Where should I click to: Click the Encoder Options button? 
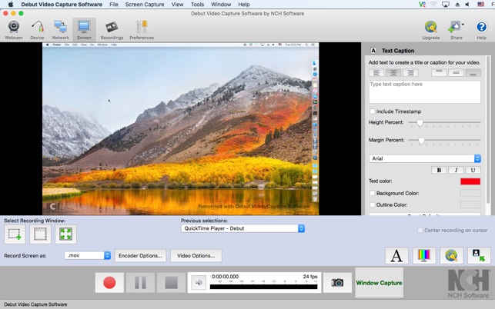140,255
